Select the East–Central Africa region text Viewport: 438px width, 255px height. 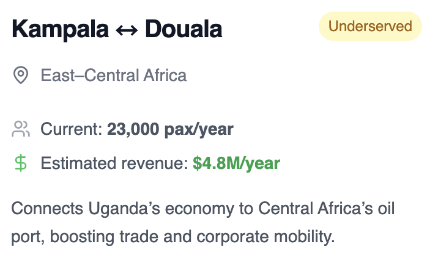(114, 75)
